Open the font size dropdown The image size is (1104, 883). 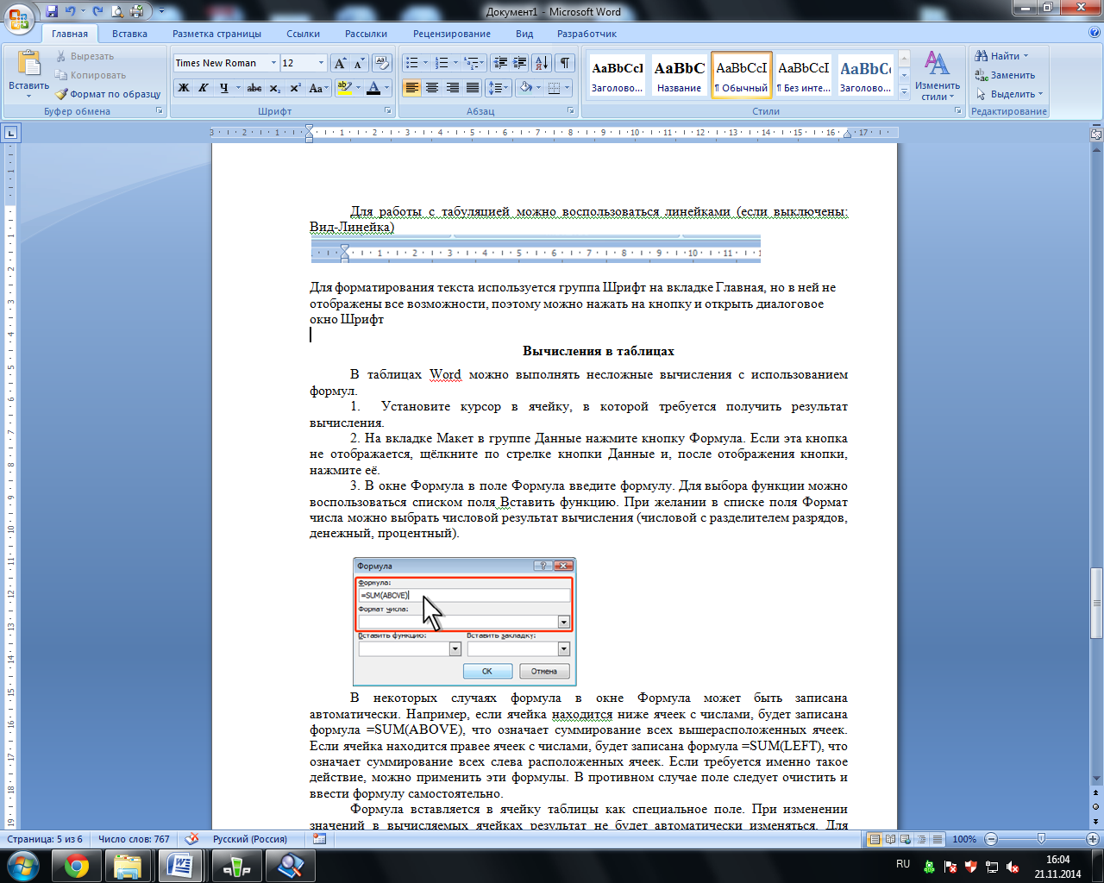coord(321,63)
